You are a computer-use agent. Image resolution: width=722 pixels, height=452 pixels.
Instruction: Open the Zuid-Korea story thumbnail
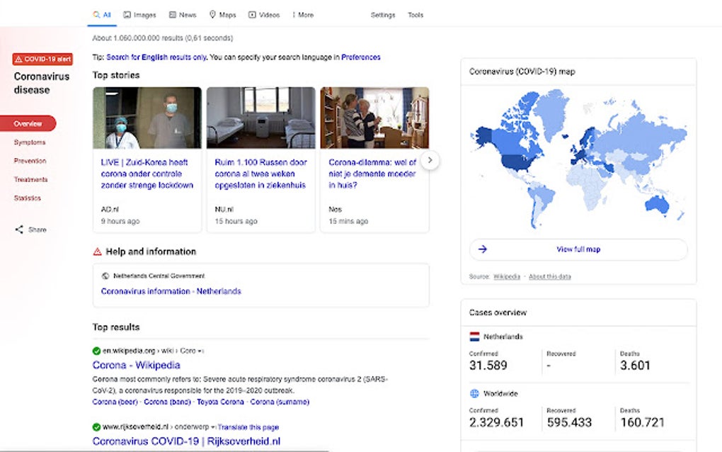tap(147, 118)
